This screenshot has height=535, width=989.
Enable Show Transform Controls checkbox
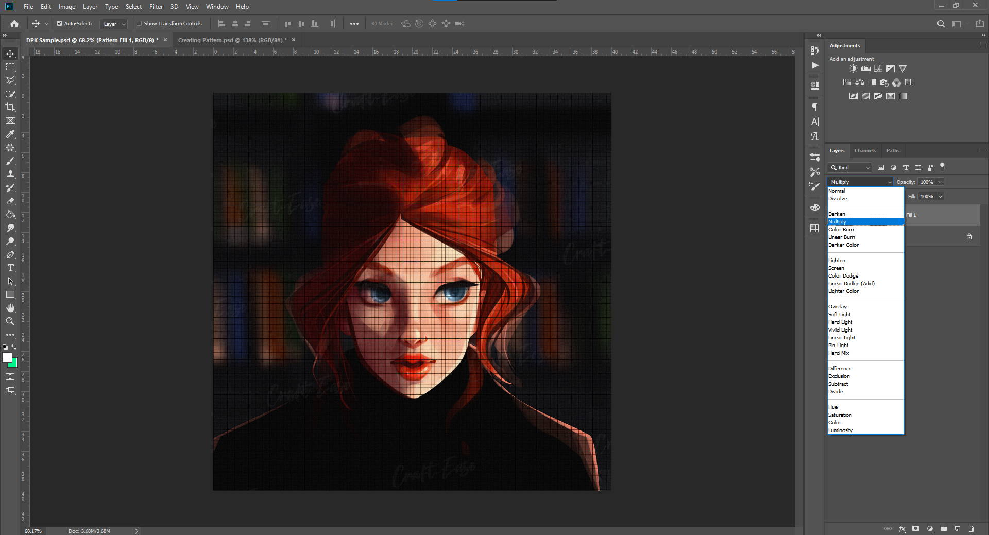(x=139, y=24)
